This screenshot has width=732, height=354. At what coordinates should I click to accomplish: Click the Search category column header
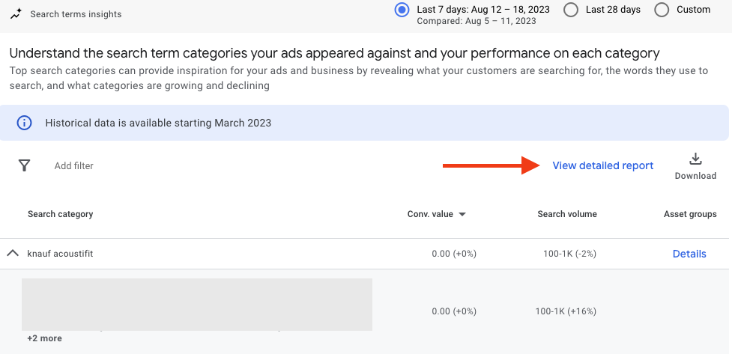pos(60,214)
